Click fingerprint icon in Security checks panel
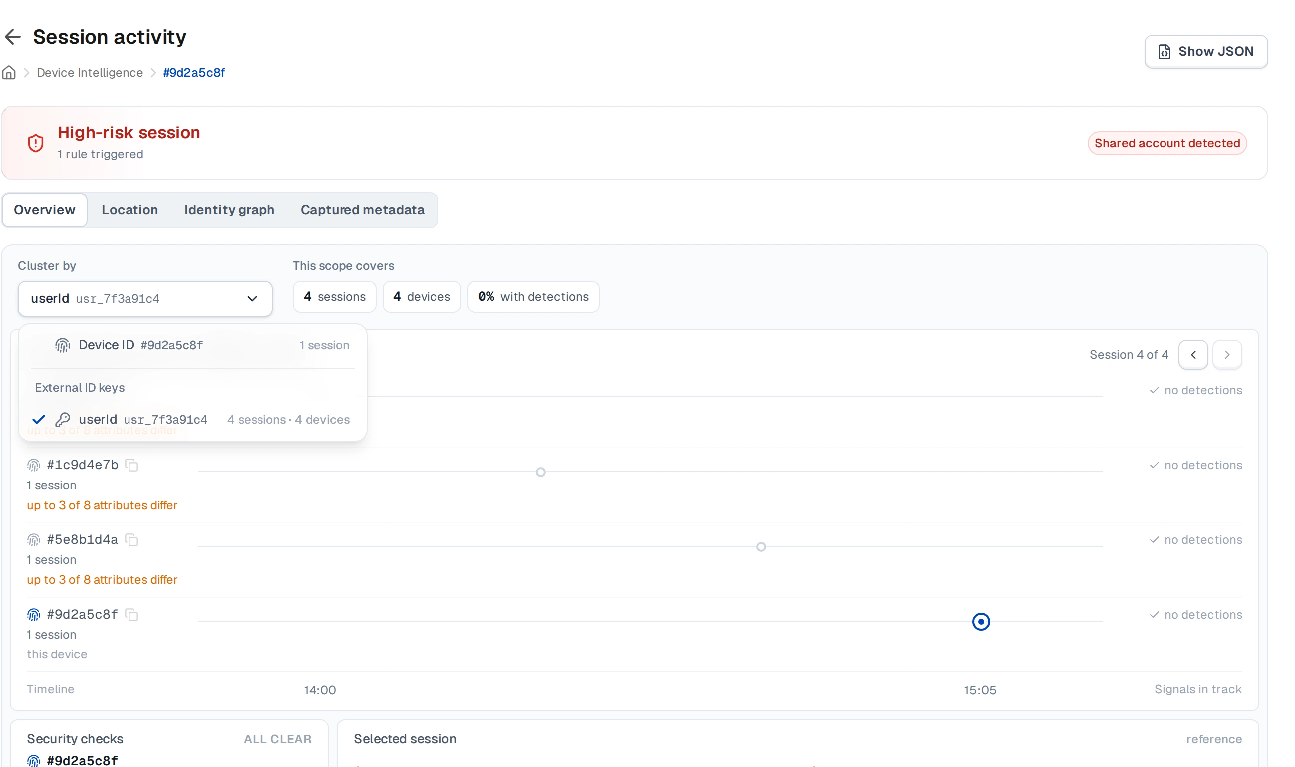1295x767 pixels. (x=33, y=761)
